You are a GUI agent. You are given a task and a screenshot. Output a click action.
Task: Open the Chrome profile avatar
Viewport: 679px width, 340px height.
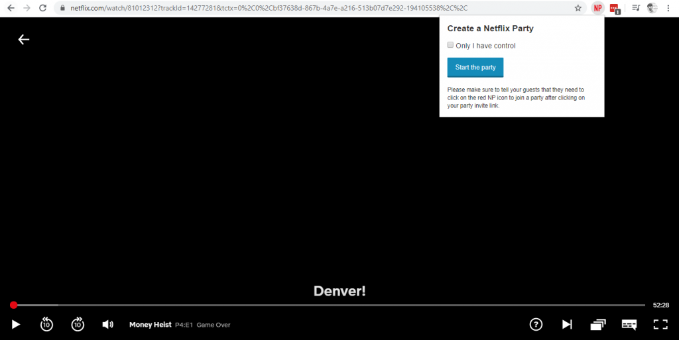coord(652,8)
